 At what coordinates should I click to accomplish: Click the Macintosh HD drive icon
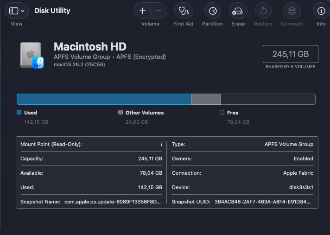pos(32,55)
